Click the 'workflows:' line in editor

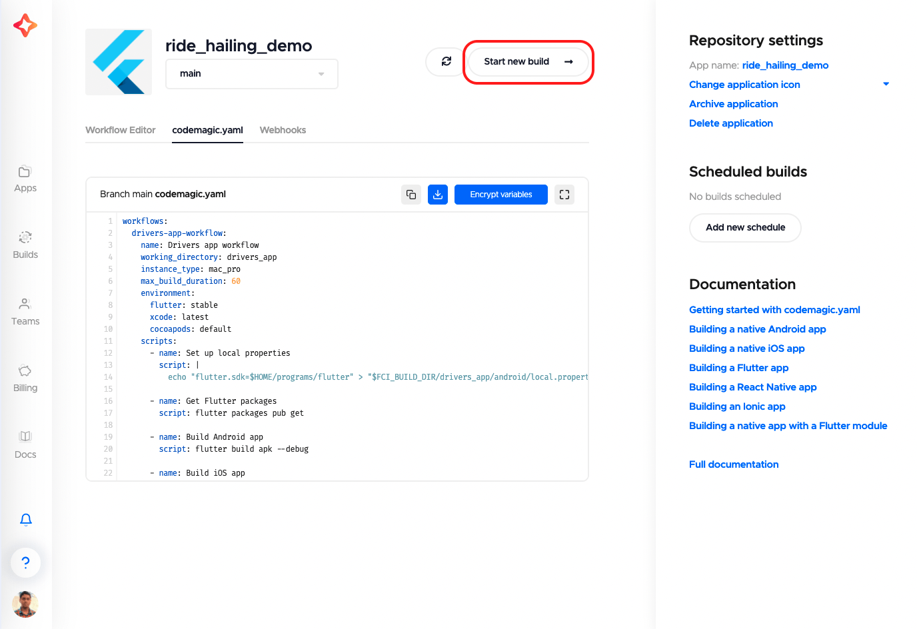coord(145,221)
